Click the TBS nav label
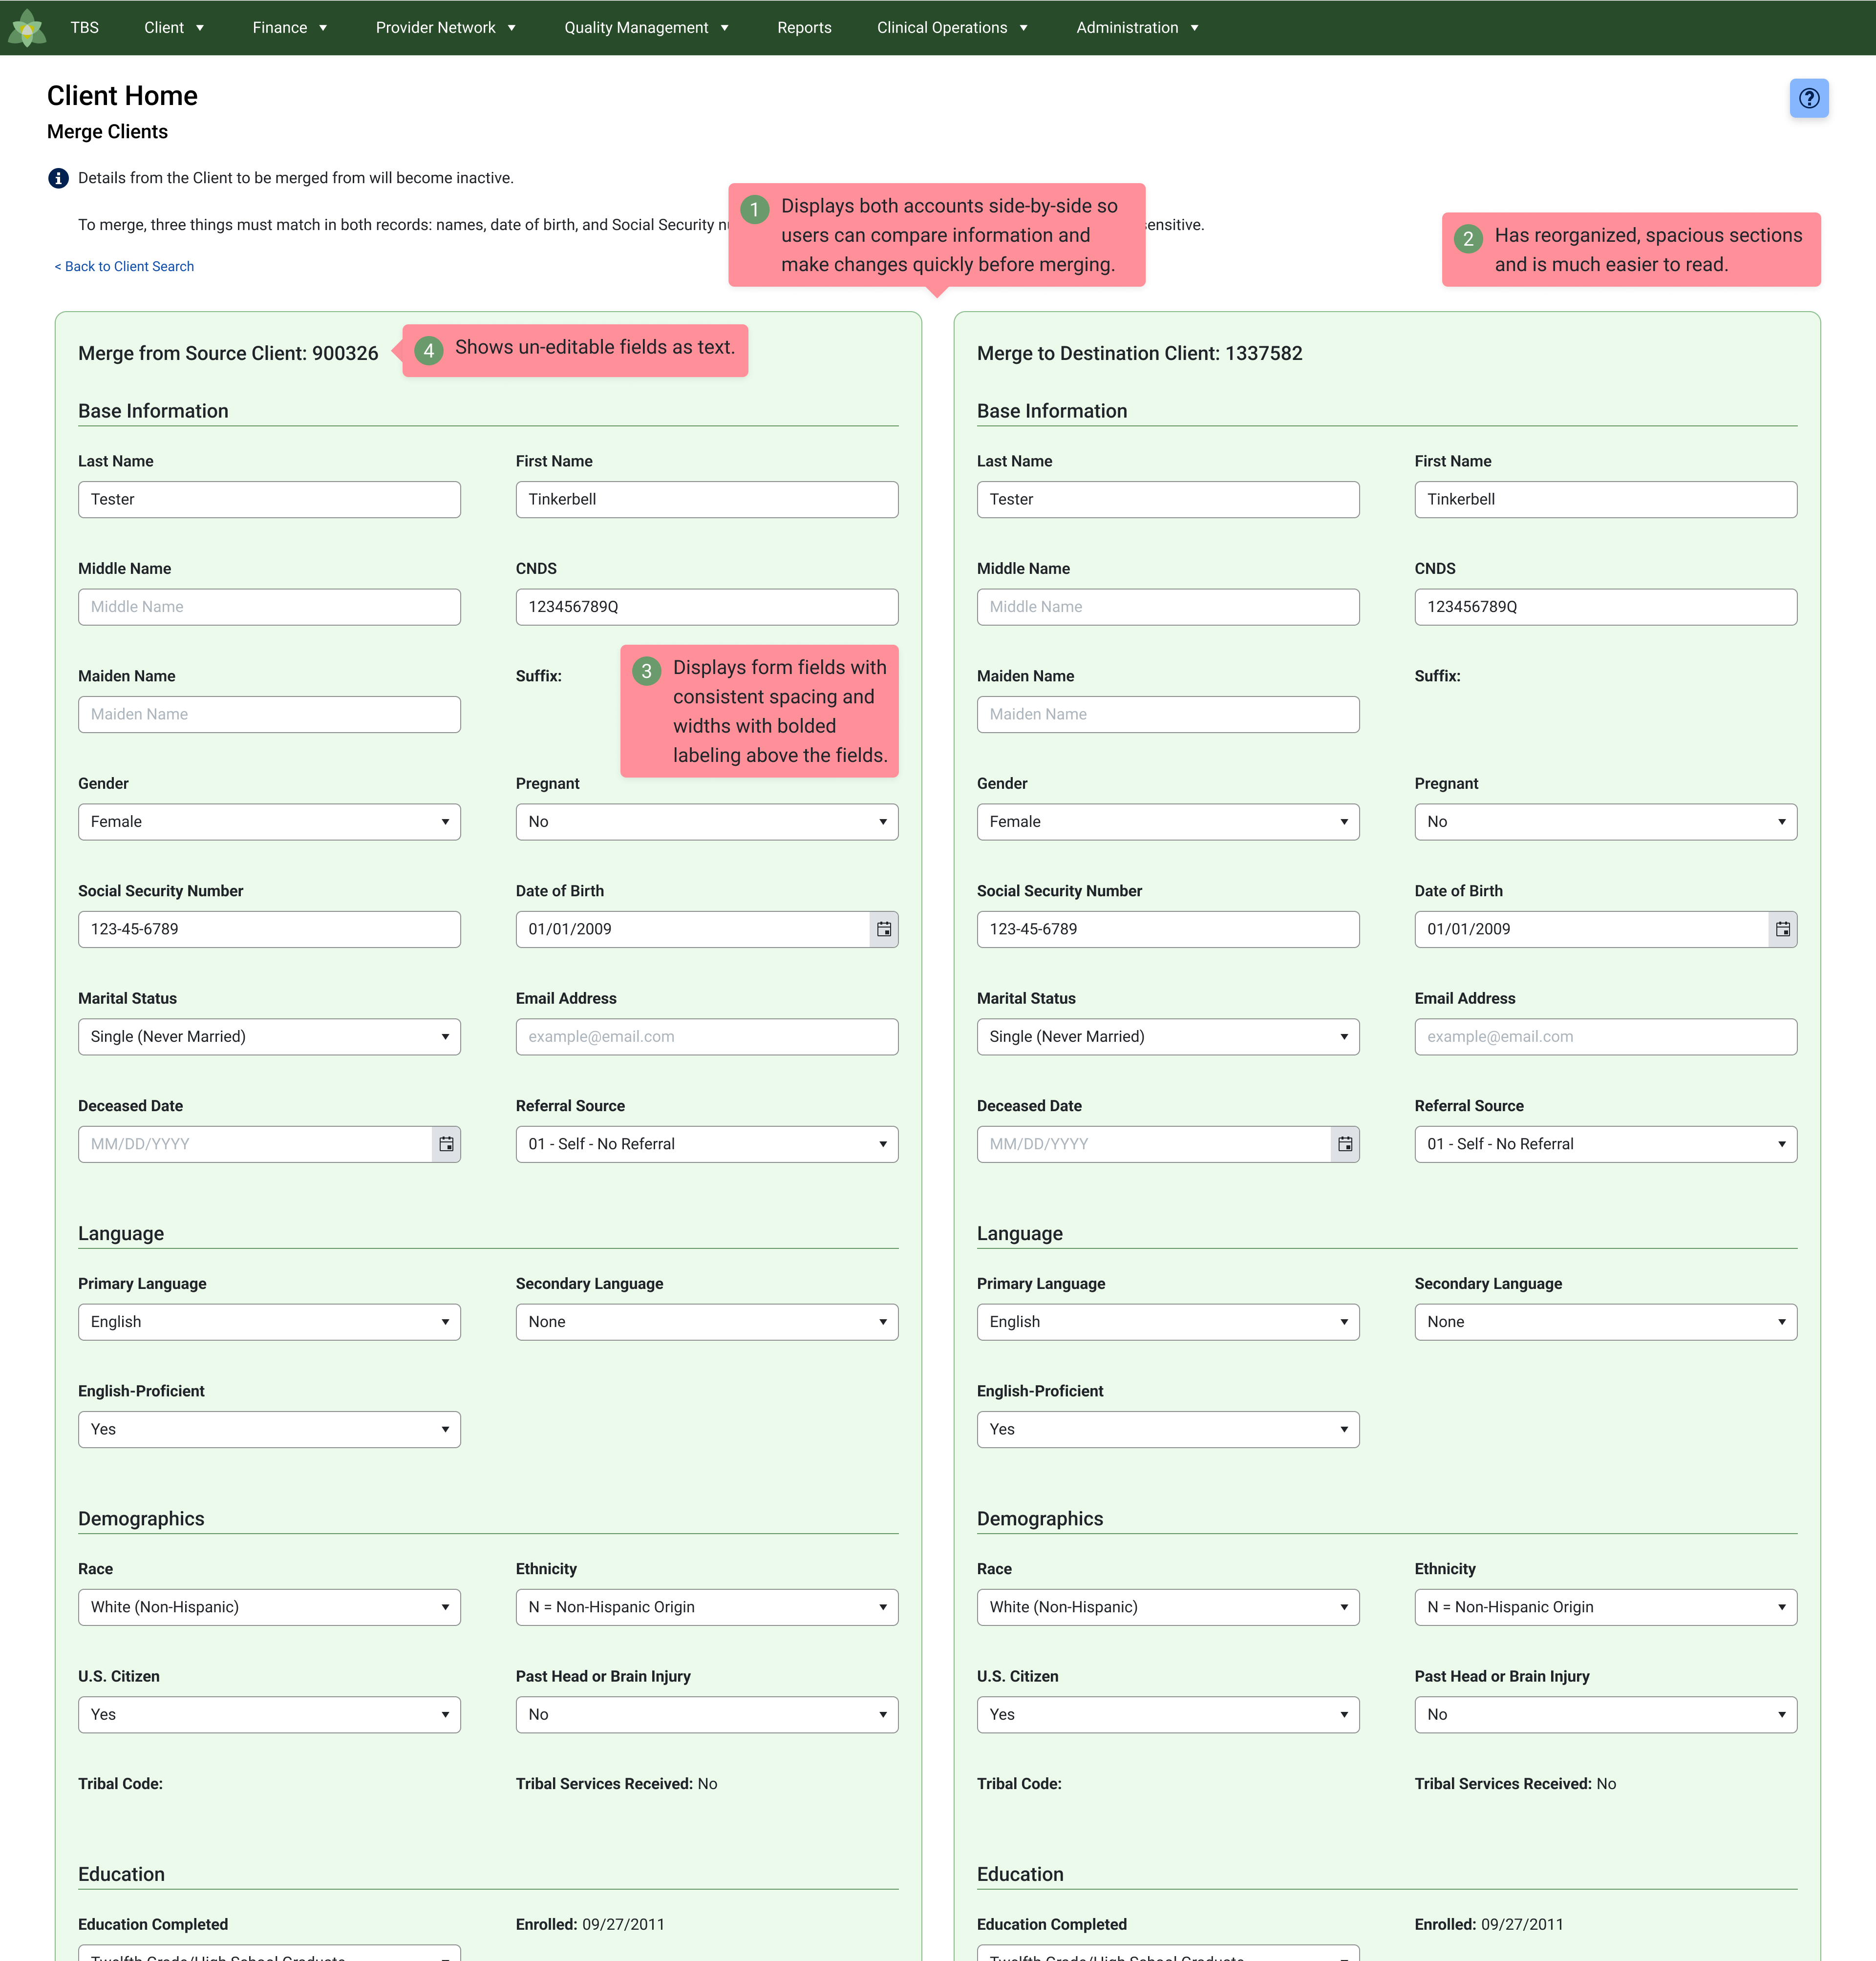The width and height of the screenshot is (1876, 1961). coord(85,28)
